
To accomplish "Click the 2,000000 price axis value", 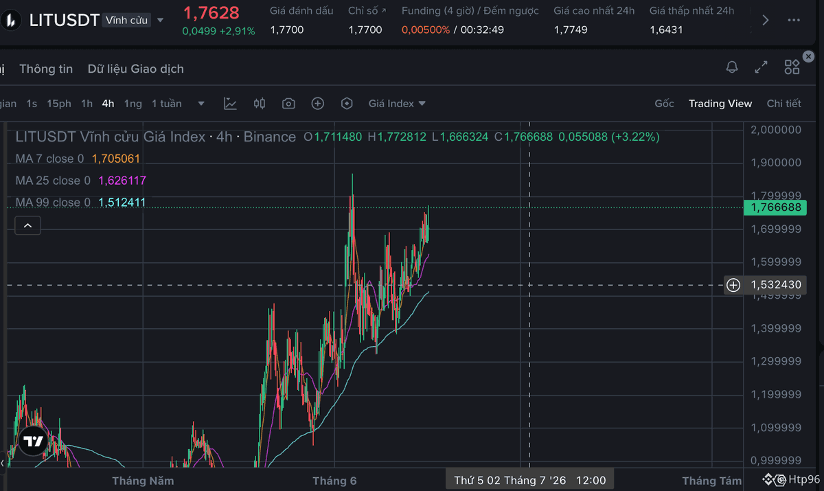I will (x=776, y=130).
